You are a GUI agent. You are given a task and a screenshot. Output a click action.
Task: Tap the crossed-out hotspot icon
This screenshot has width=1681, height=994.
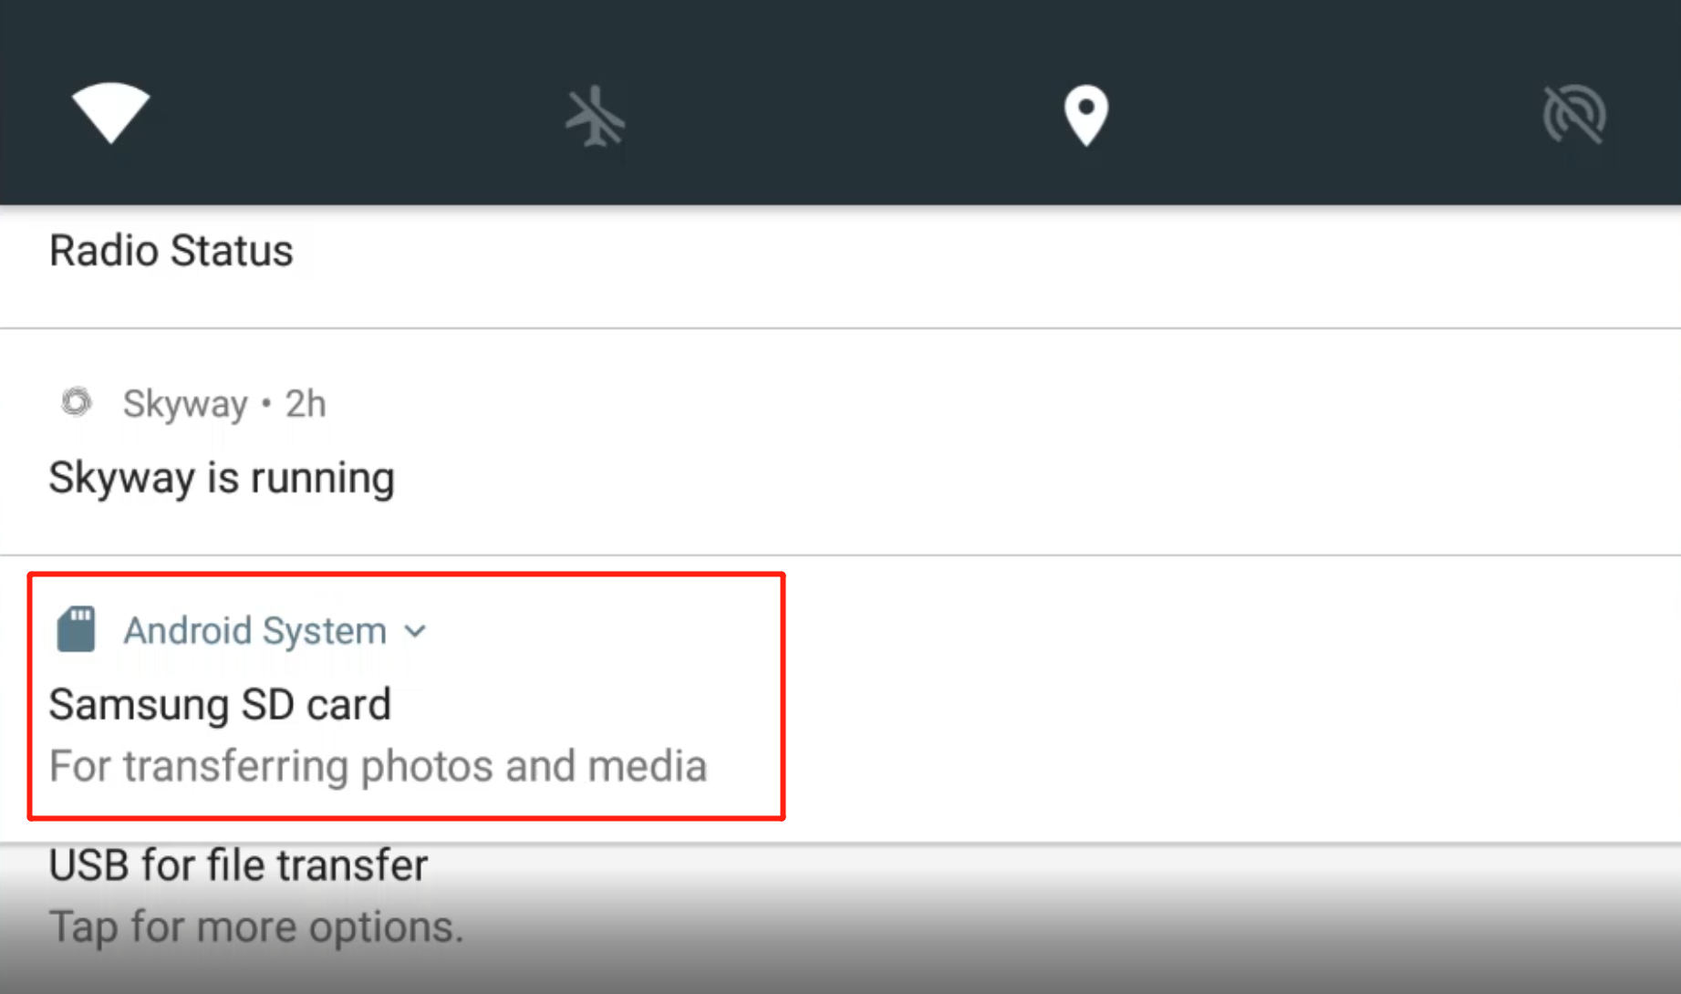point(1573,115)
